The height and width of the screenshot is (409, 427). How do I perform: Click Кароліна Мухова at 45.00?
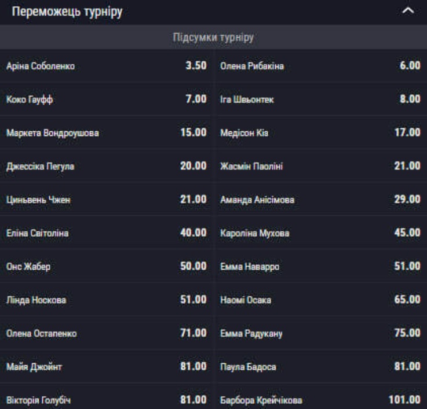point(320,233)
